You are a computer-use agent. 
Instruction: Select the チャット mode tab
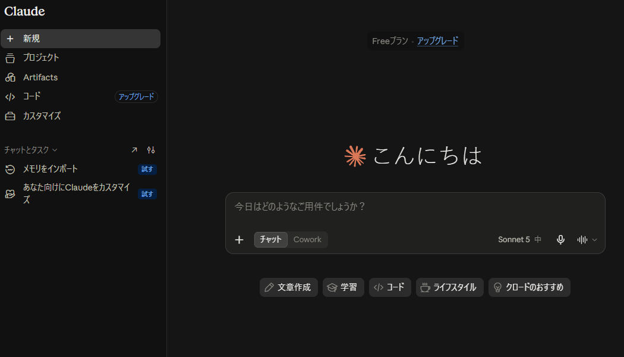point(270,239)
